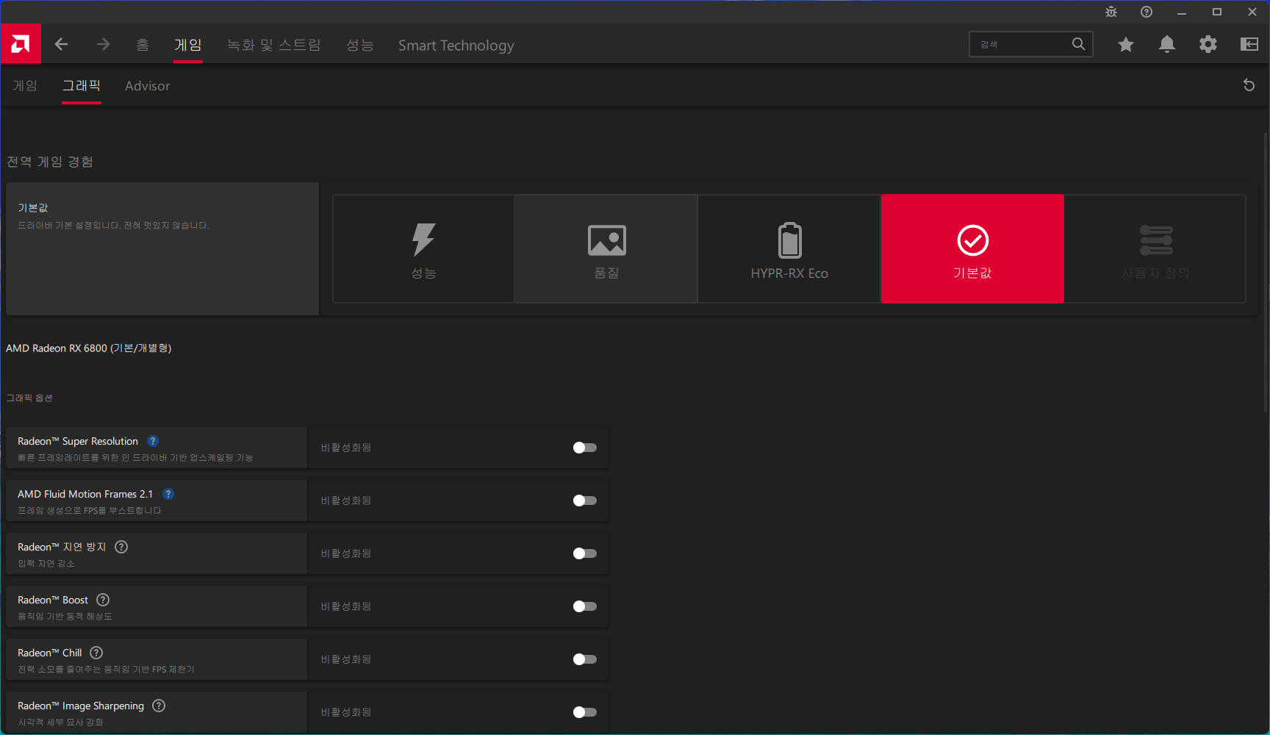1270x735 pixels.
Task: Select the 게임 sub-tab
Action: [x=25, y=86]
